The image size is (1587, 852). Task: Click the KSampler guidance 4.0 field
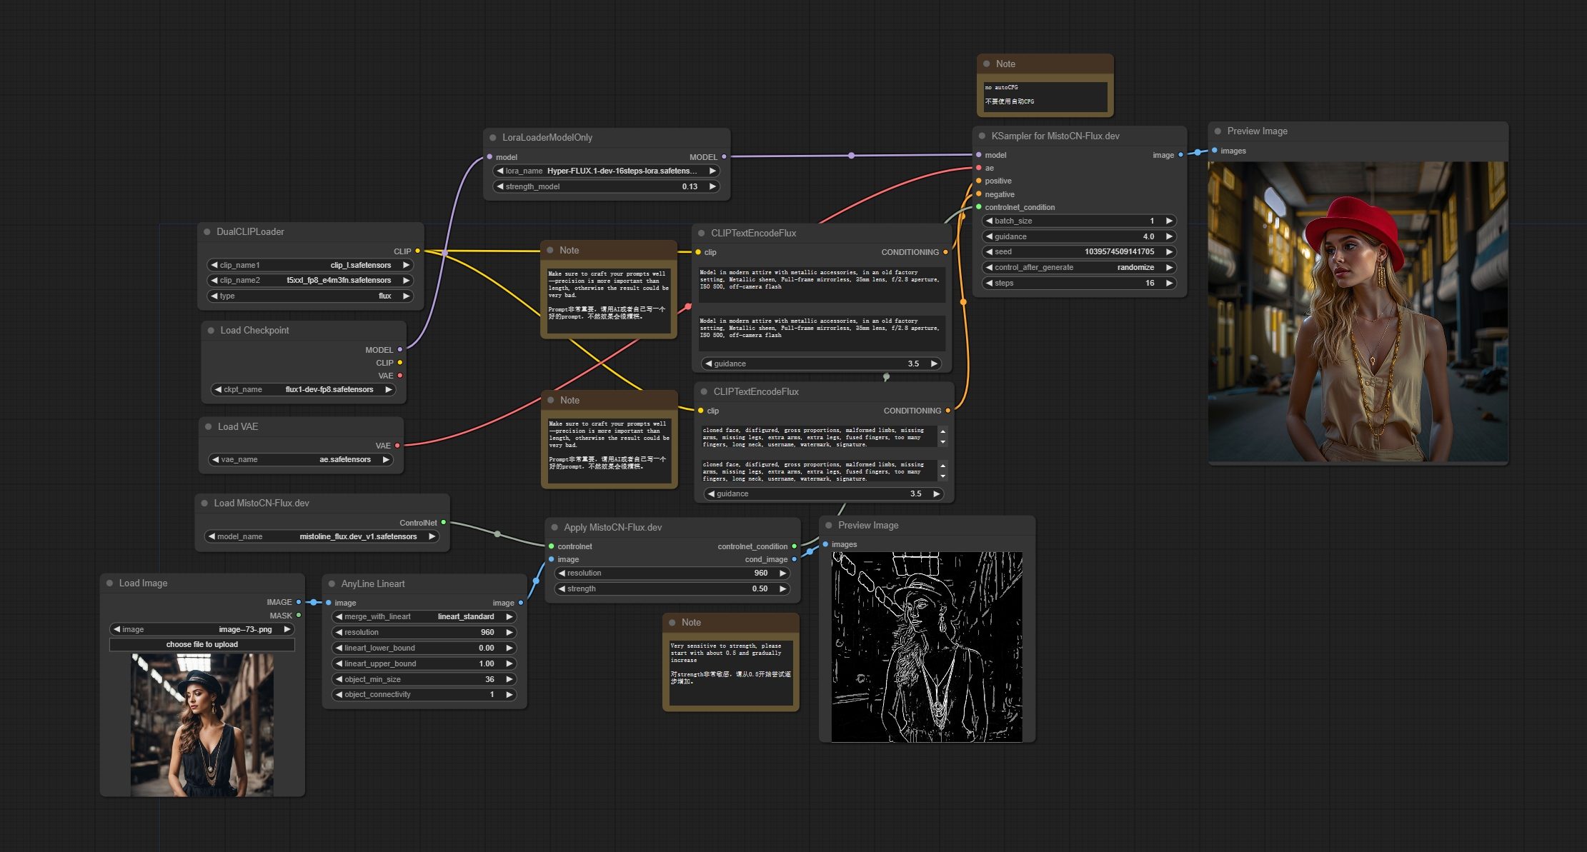pyautogui.click(x=1079, y=236)
